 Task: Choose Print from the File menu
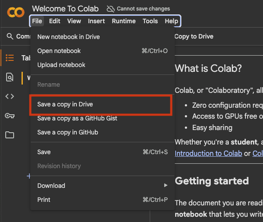(x=102, y=200)
